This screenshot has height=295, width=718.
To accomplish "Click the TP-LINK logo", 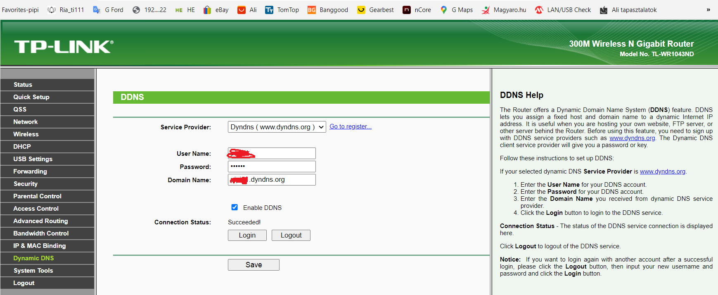I will click(x=64, y=47).
